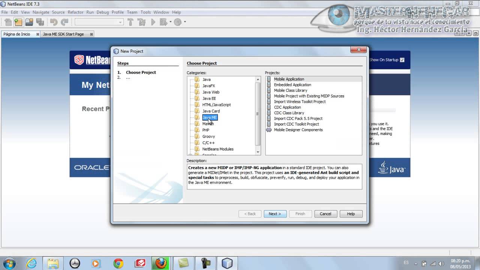Click the Categories list scroll-up arrow
The image size is (480, 270).
(258, 79)
